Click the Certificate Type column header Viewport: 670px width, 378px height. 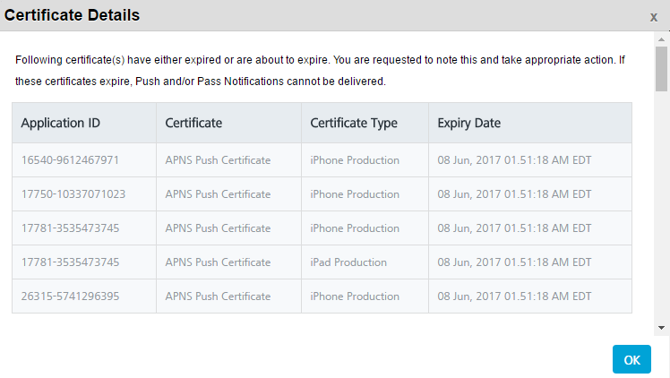354,123
